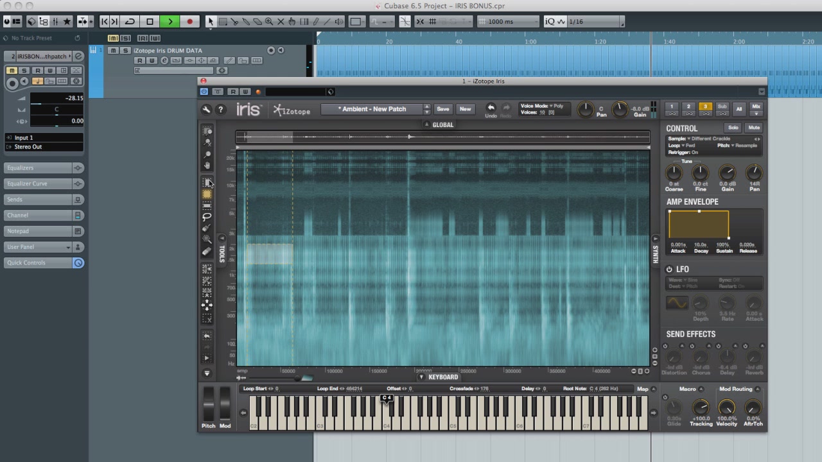Toggle Cubase Cycle loop button

pyautogui.click(x=130, y=22)
